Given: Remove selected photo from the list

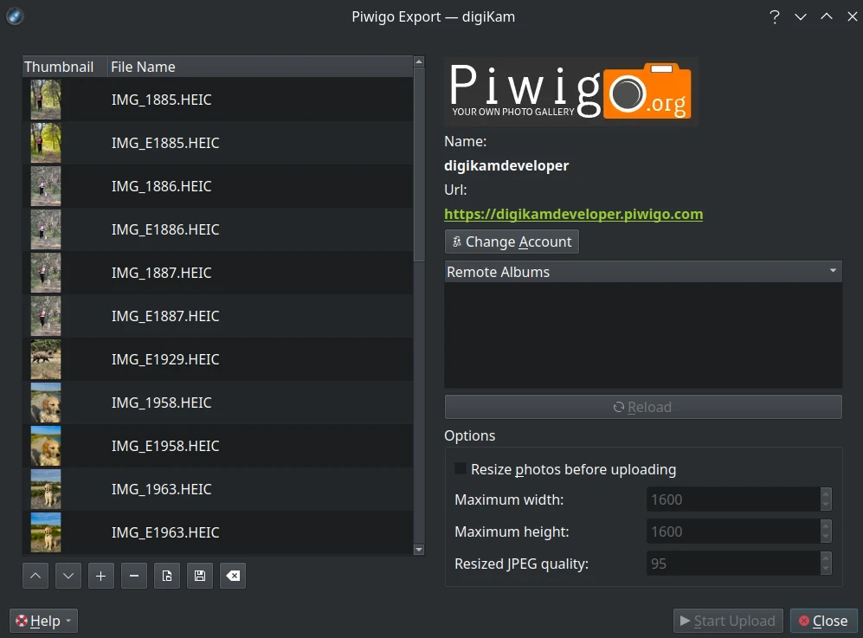Looking at the screenshot, I should [133, 575].
